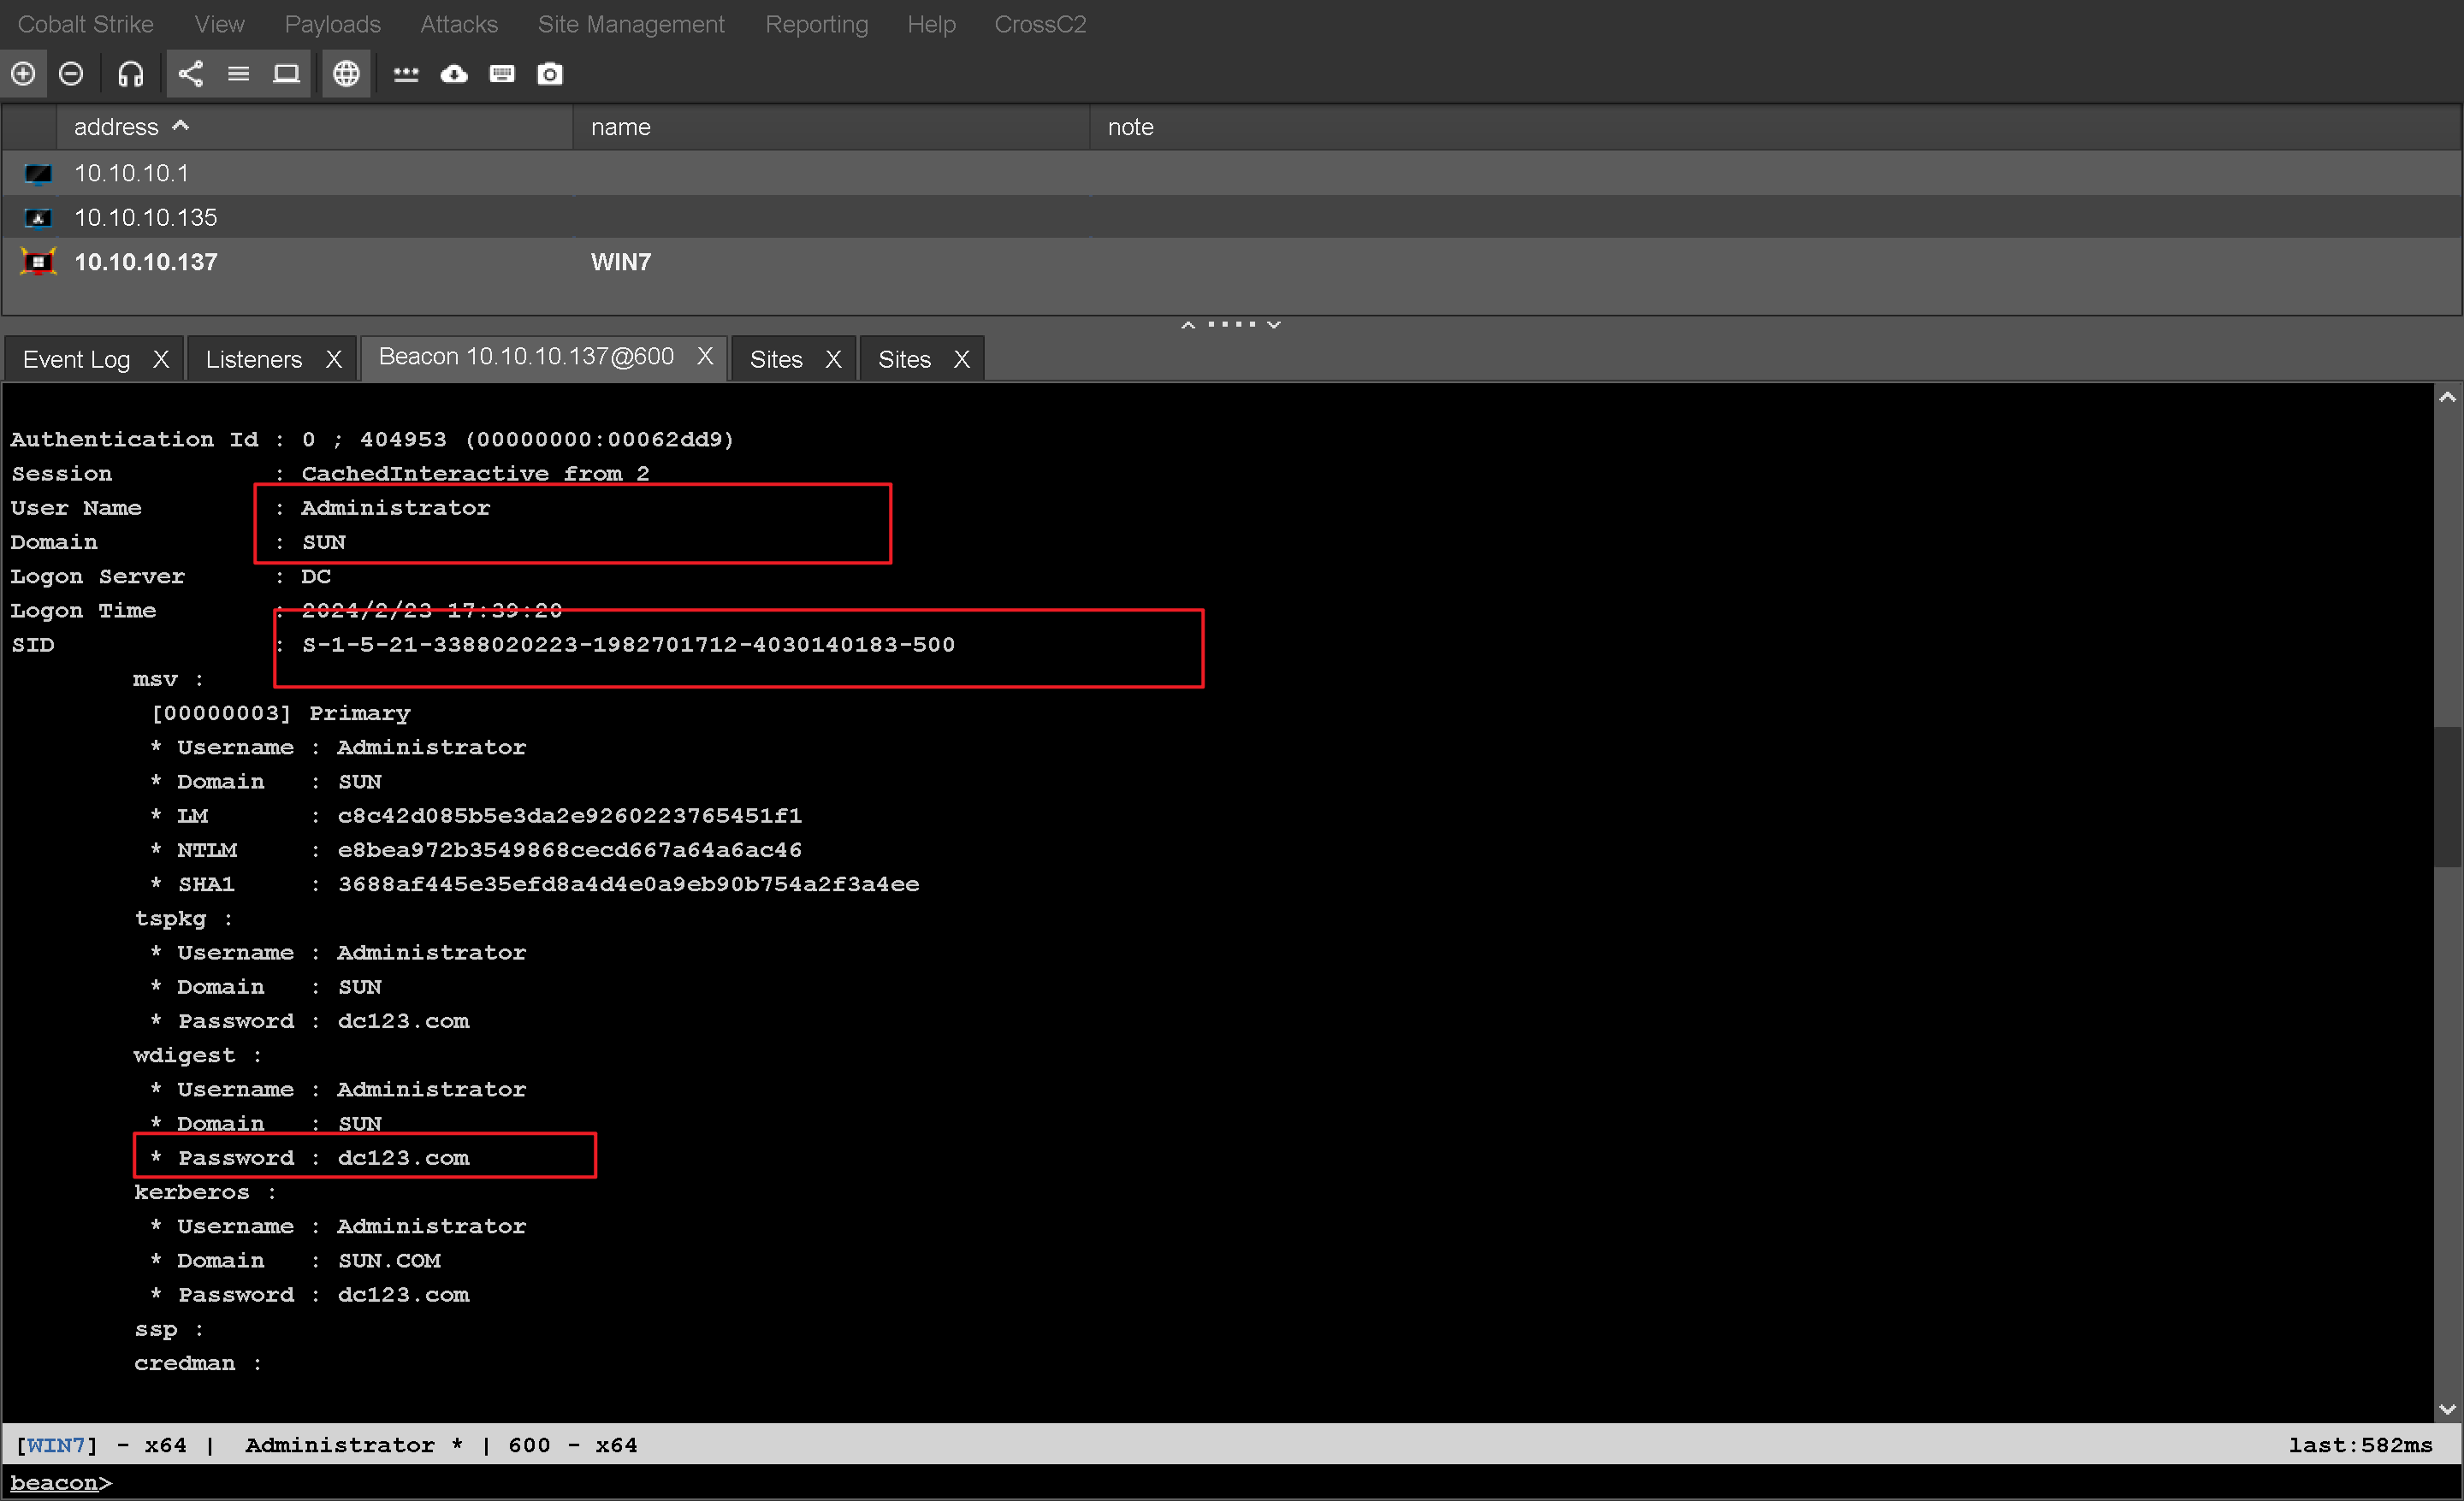Click the LM hash value c8c42d08...
This screenshot has height=1501, width=2464.
569,817
